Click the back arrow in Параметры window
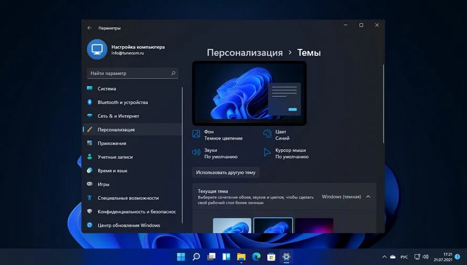The width and height of the screenshot is (467, 265). pyautogui.click(x=89, y=28)
